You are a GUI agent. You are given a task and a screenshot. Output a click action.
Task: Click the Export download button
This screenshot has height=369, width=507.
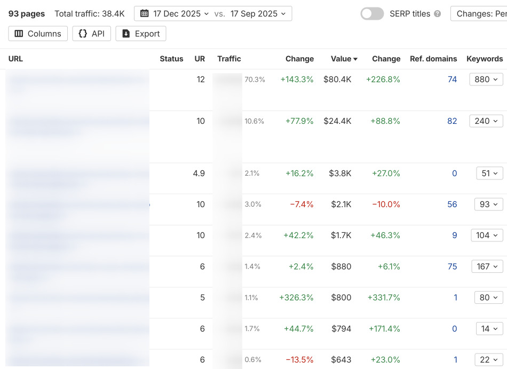141,34
